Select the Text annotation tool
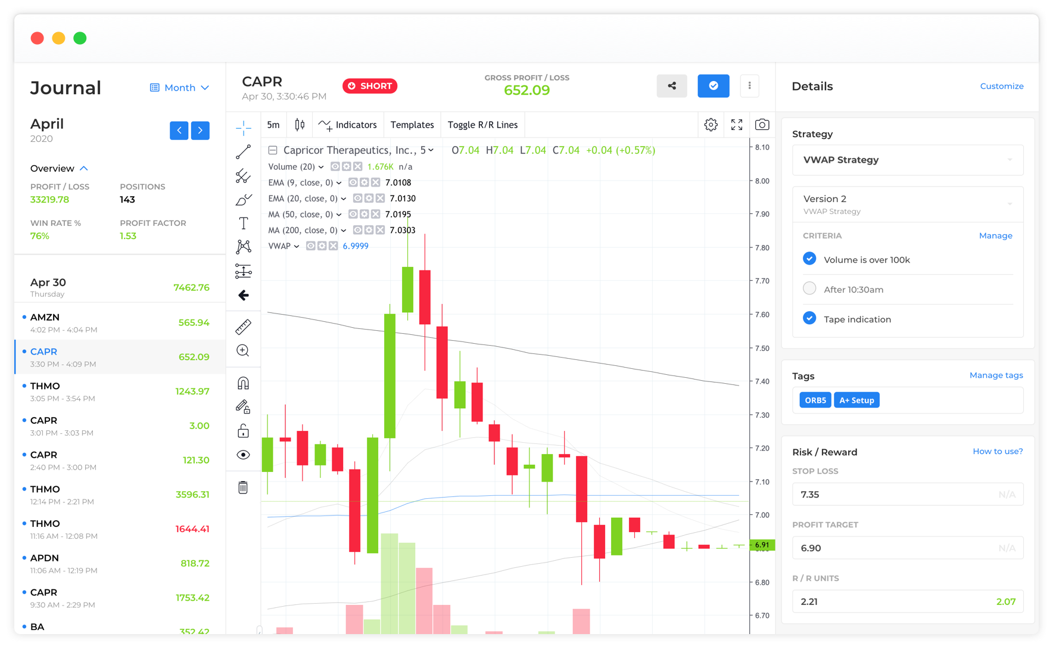1053x646 pixels. point(244,223)
